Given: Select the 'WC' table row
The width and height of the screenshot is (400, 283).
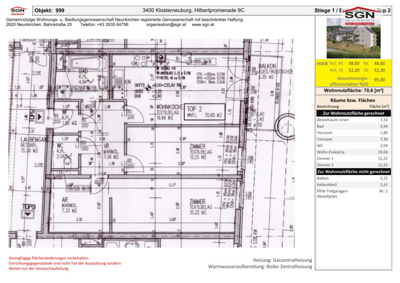Looking at the screenshot, I should click(354, 145).
